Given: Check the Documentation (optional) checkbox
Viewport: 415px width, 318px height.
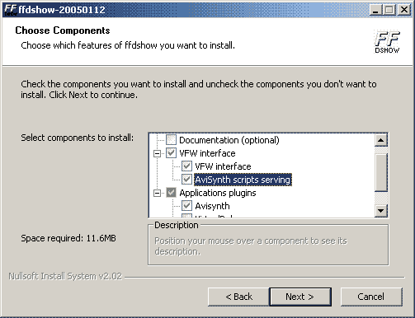Looking at the screenshot, I should click(171, 140).
